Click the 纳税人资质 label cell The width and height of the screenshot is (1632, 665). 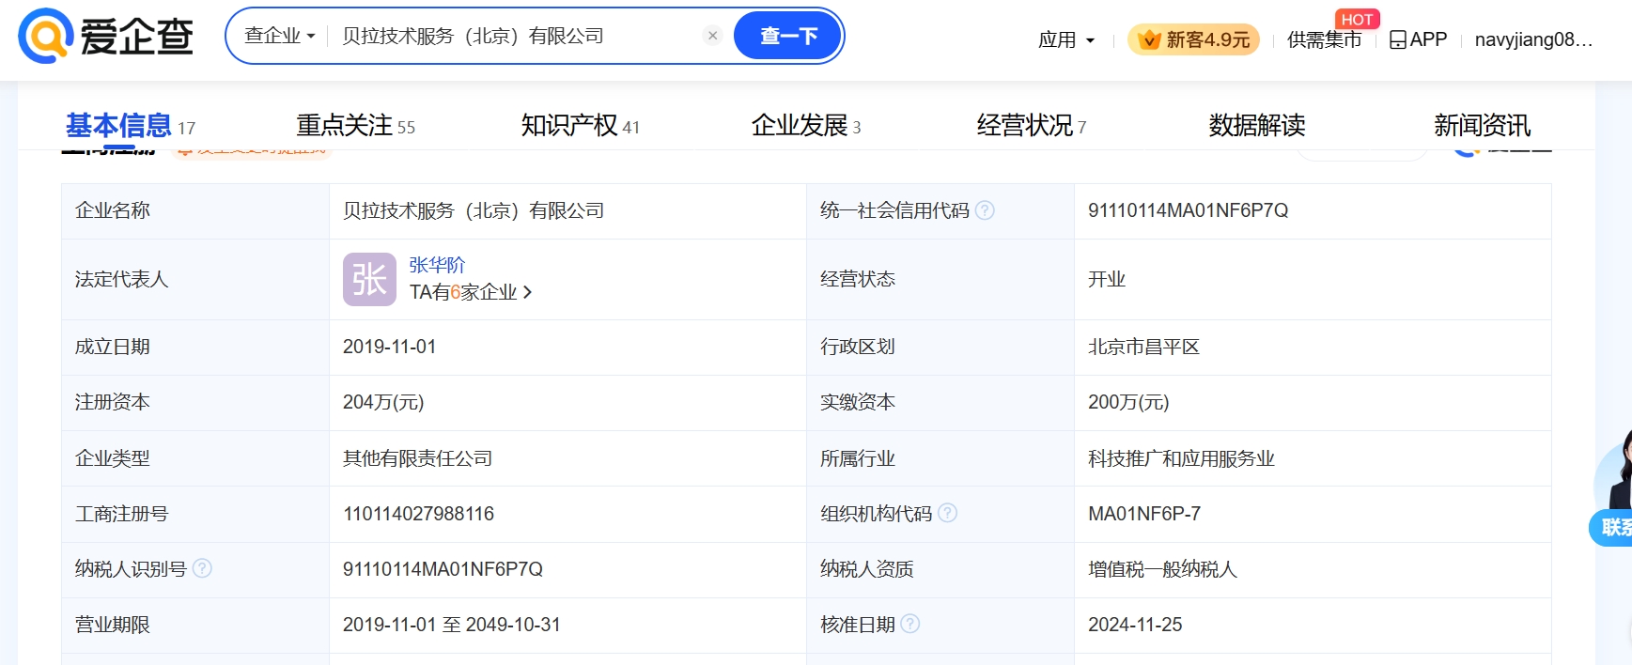tap(940, 569)
